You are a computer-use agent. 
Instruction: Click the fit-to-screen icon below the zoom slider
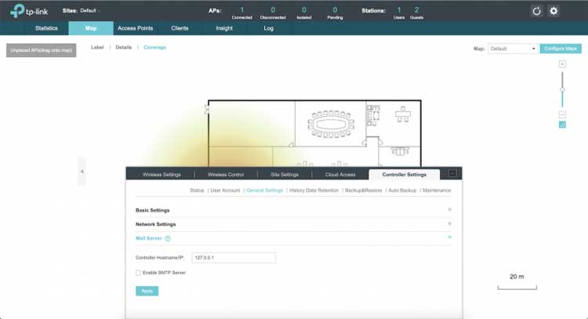click(562, 125)
